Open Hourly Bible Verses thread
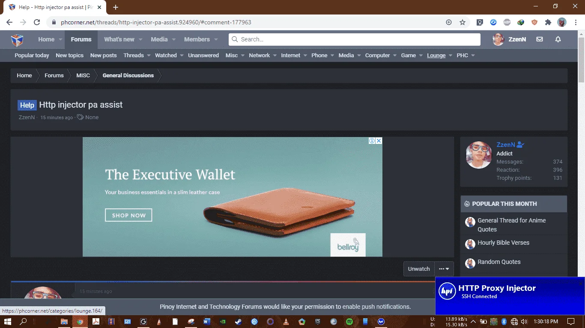Viewport: 585px width, 328px height. click(x=503, y=243)
